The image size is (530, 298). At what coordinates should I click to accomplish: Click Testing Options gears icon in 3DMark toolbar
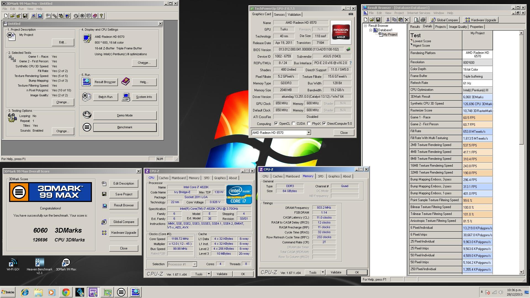point(61,16)
